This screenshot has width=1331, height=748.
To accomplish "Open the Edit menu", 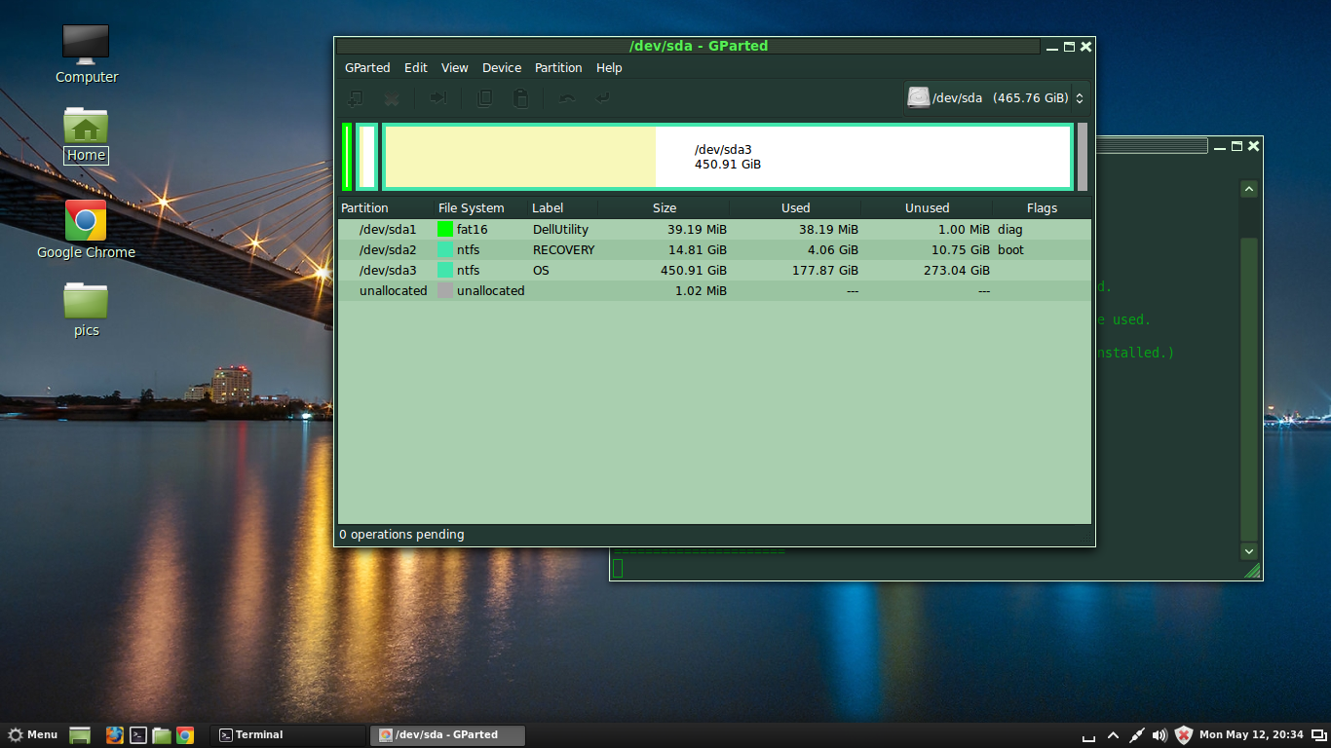I will [x=416, y=68].
